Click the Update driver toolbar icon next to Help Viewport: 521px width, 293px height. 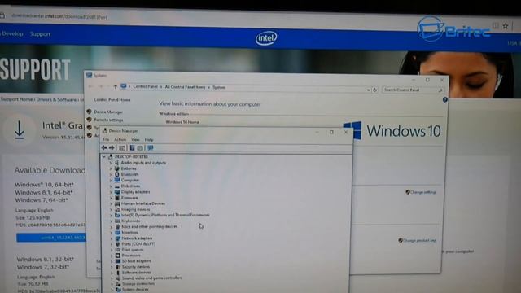tap(140, 148)
